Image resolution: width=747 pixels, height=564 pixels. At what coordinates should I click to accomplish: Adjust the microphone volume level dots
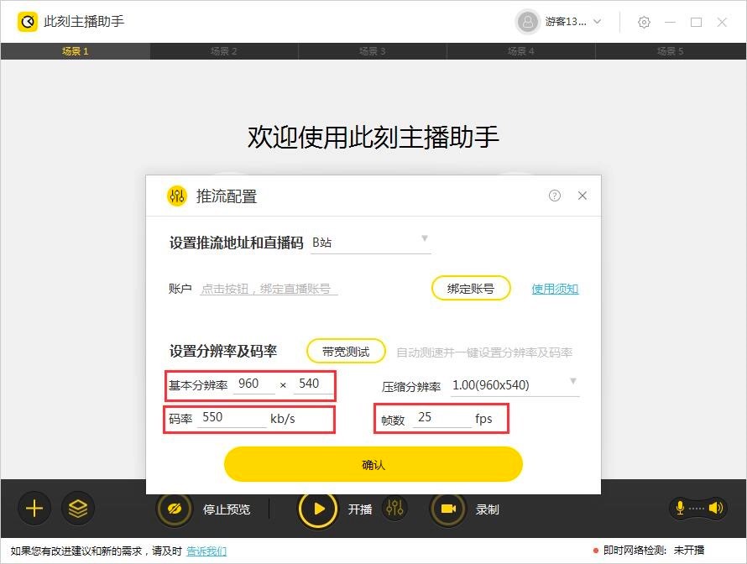point(697,508)
